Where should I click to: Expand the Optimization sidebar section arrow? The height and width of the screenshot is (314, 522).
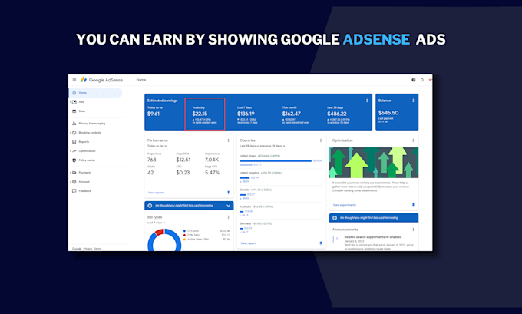tap(71, 151)
